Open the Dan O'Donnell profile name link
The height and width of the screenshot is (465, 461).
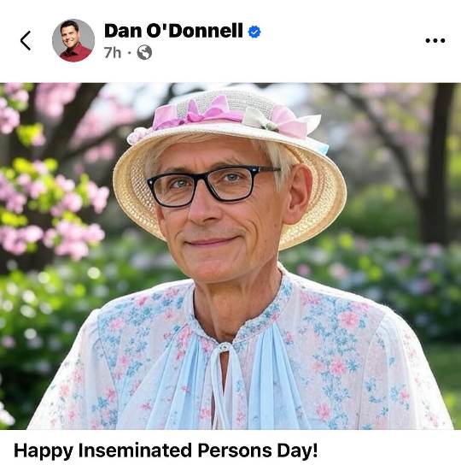point(173,31)
